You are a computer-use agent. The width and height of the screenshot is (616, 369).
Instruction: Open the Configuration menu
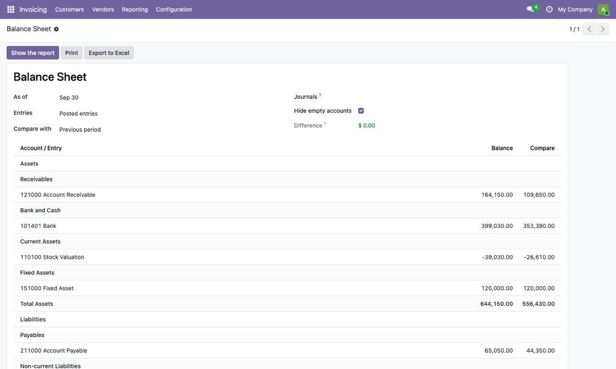[x=174, y=10]
